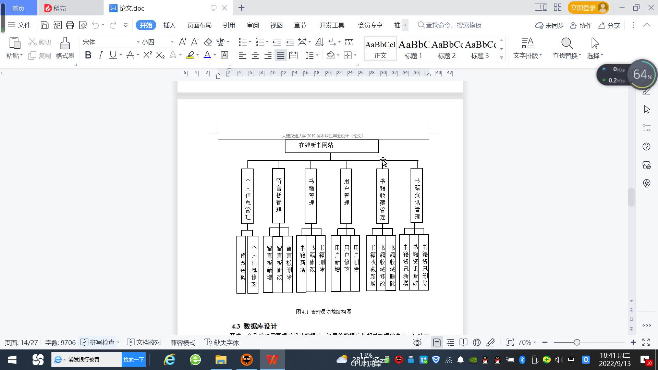Click the Paste clipboard icon
Image resolution: width=658 pixels, height=370 pixels.
point(14,44)
